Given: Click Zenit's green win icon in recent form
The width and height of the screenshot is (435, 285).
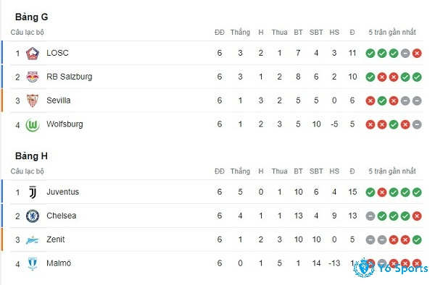Looking at the screenshot, I should 417,239.
